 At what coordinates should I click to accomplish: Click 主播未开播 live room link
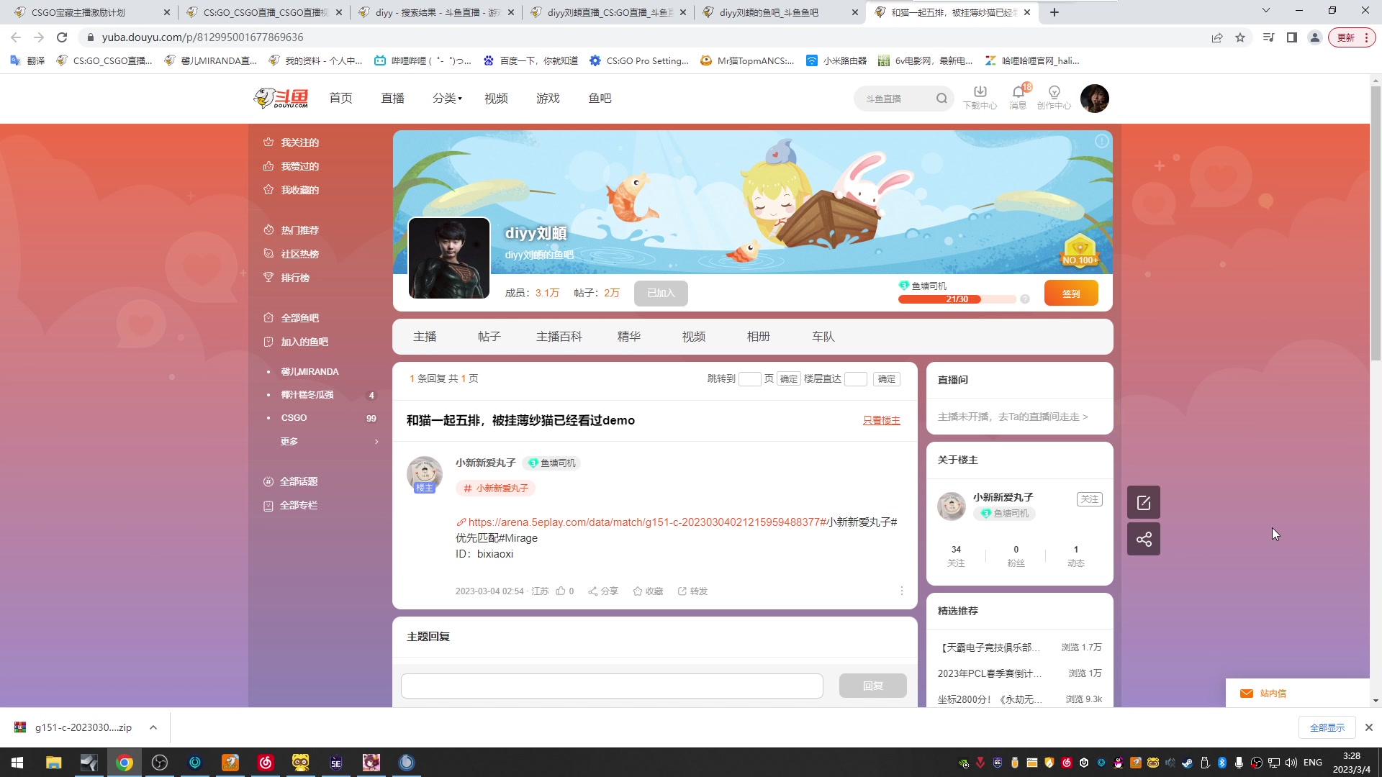tap(1013, 417)
